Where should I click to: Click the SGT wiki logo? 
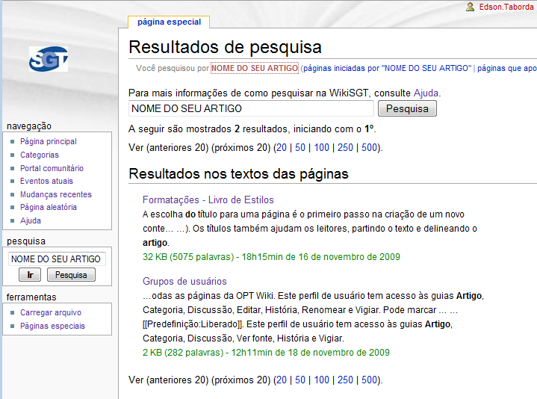[49, 59]
